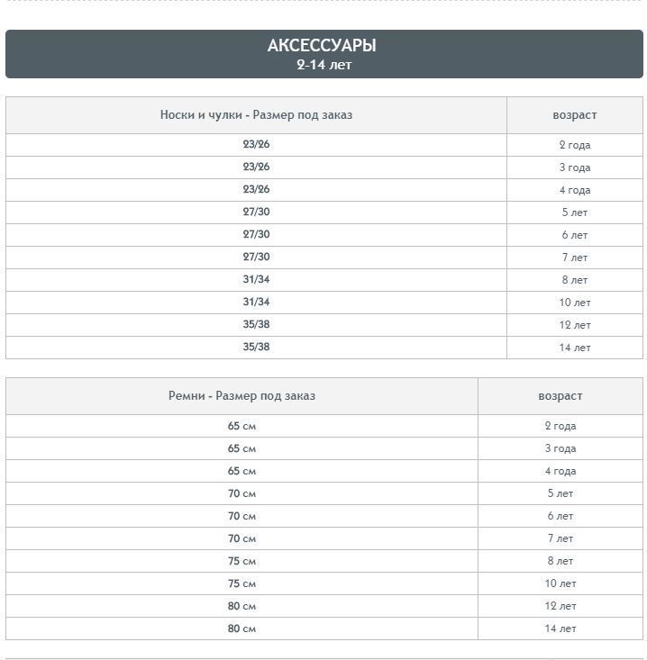Select sock size 27/30 for age 5 лет
The image size is (647, 660).
pos(256,212)
